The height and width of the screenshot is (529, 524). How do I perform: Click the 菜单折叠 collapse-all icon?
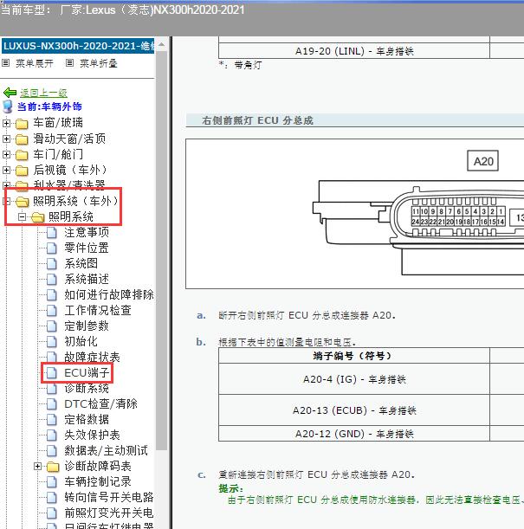pos(69,63)
